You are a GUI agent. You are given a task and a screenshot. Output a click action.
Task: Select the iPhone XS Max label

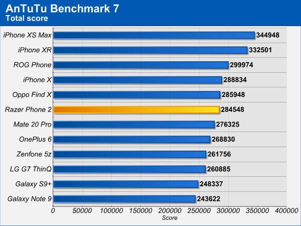click(x=28, y=35)
